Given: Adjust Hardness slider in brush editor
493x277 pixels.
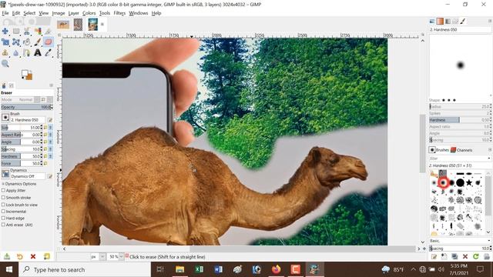Looking at the screenshot, I should click(x=459, y=120).
